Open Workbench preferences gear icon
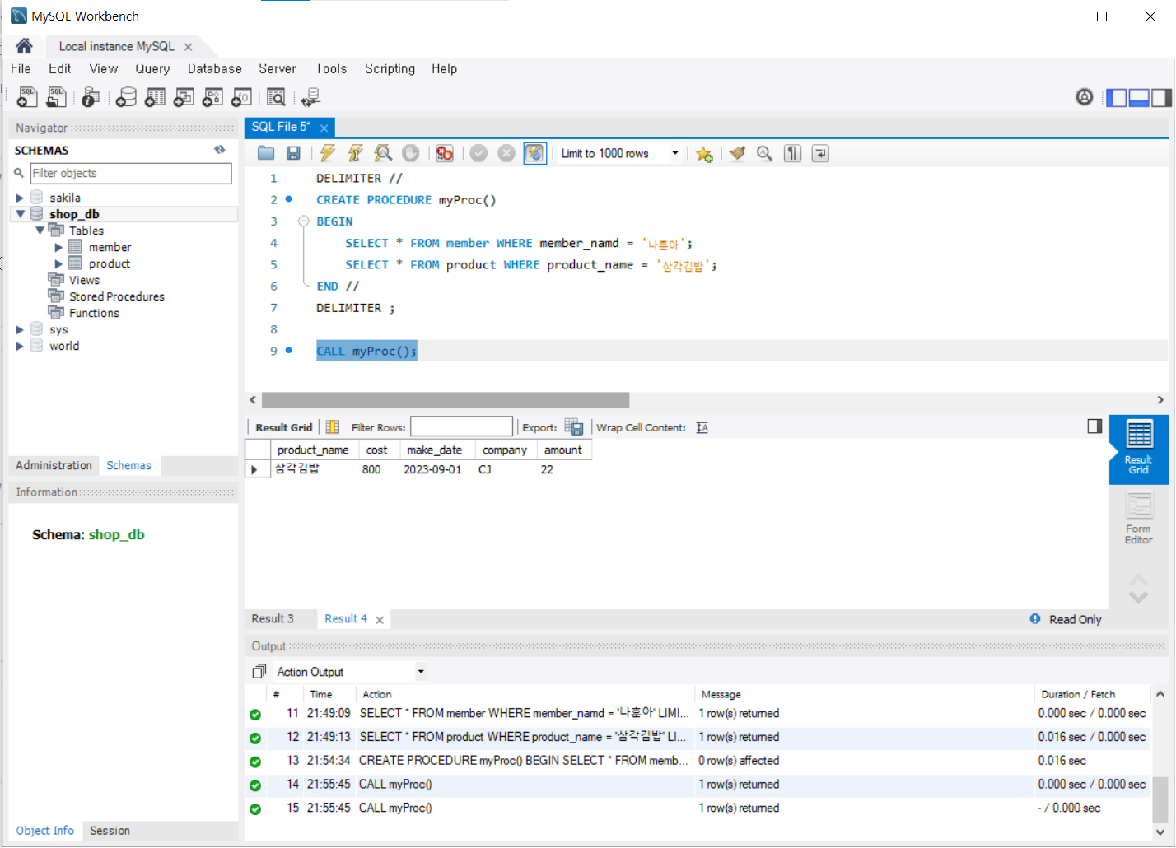 click(x=1085, y=97)
